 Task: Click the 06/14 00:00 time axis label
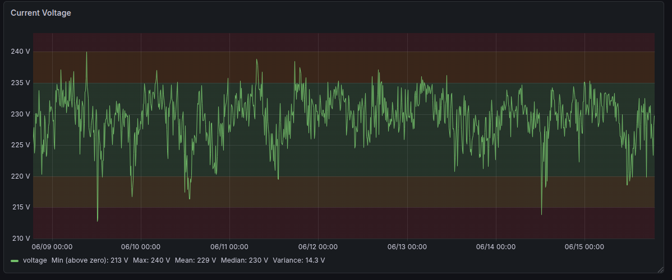tap(496, 247)
